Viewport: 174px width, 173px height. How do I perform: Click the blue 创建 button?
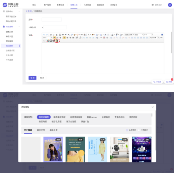[x=32, y=78]
